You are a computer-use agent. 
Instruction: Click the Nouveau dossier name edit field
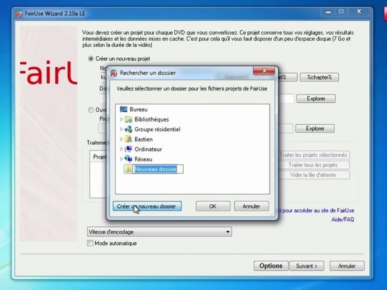coord(158,169)
